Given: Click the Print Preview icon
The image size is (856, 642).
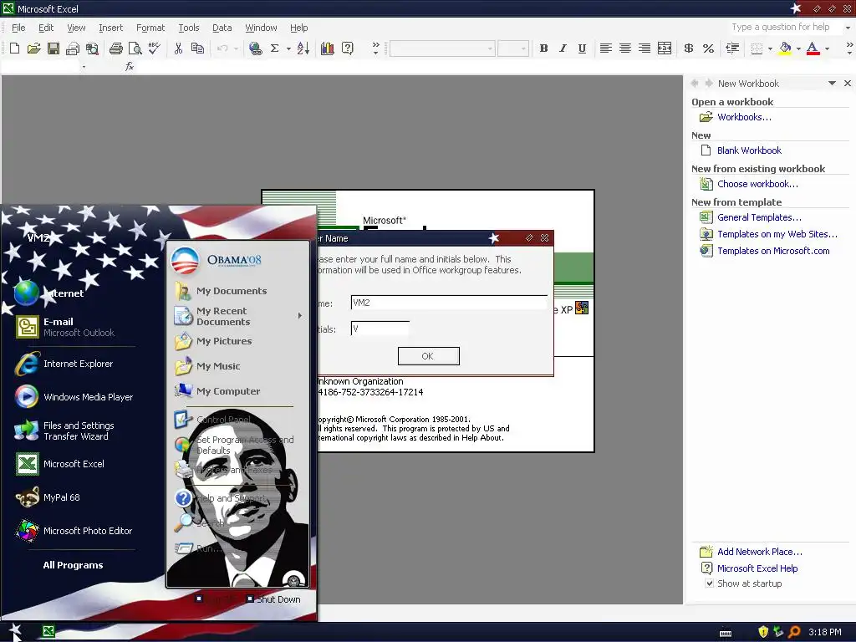Looking at the screenshot, I should click(x=135, y=48).
